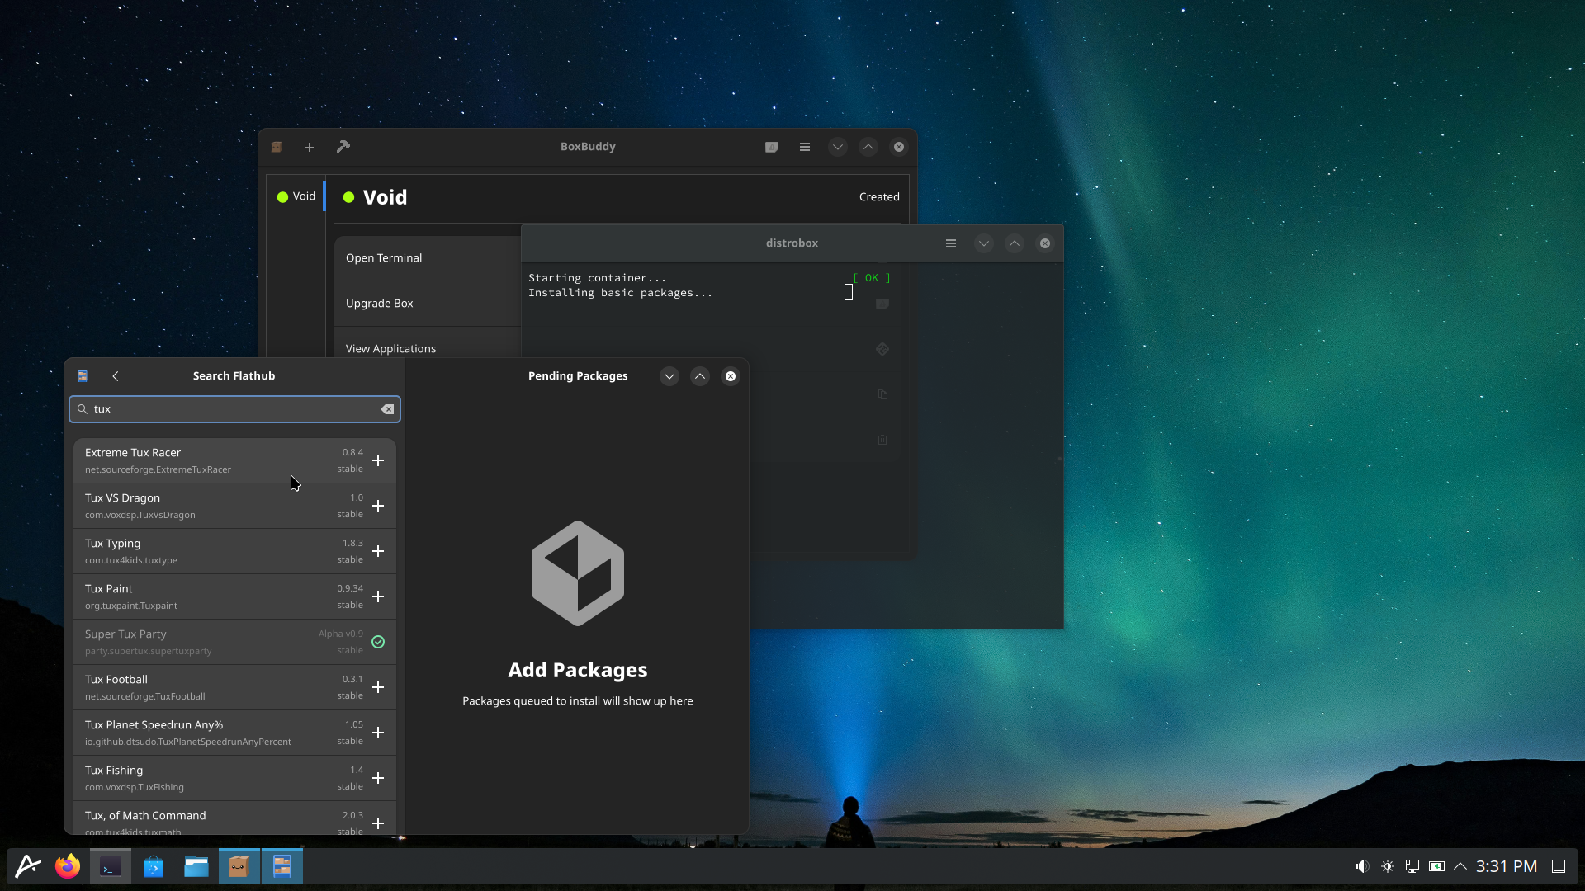Open clock showing 3:31 PM
Viewport: 1585px width, 891px height.
[1507, 866]
